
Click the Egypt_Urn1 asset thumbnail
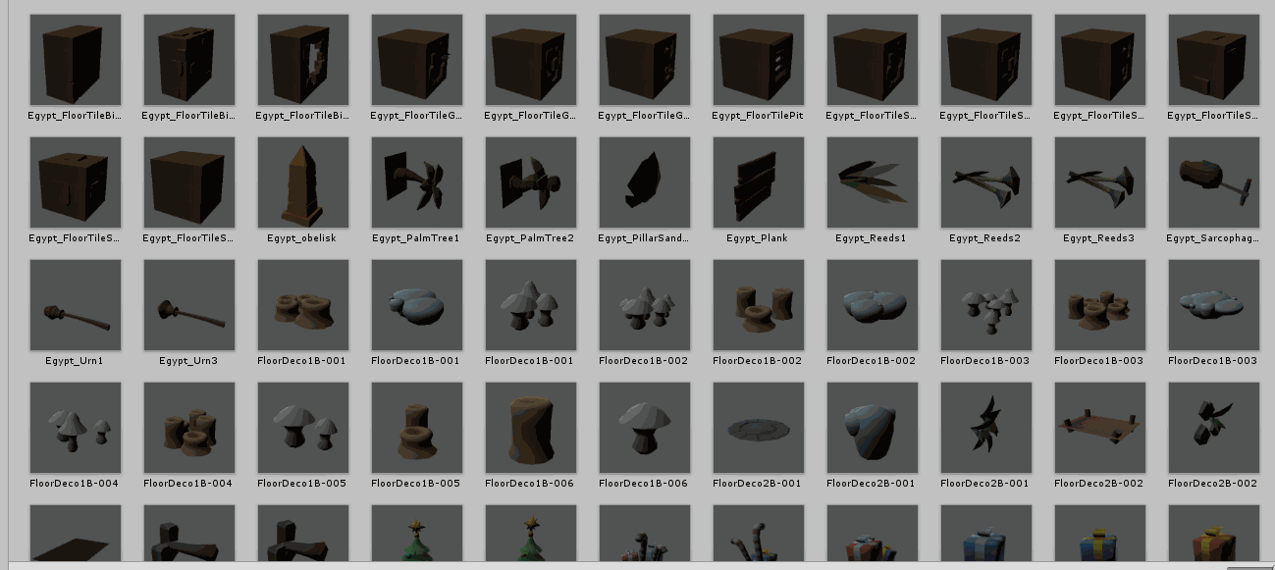pos(75,305)
